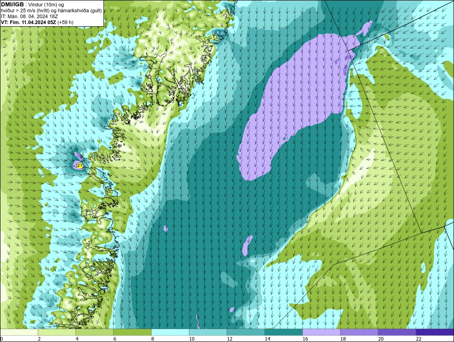Click the legend scale label '0'
This screenshot has width=454, height=342.
coord(1,339)
